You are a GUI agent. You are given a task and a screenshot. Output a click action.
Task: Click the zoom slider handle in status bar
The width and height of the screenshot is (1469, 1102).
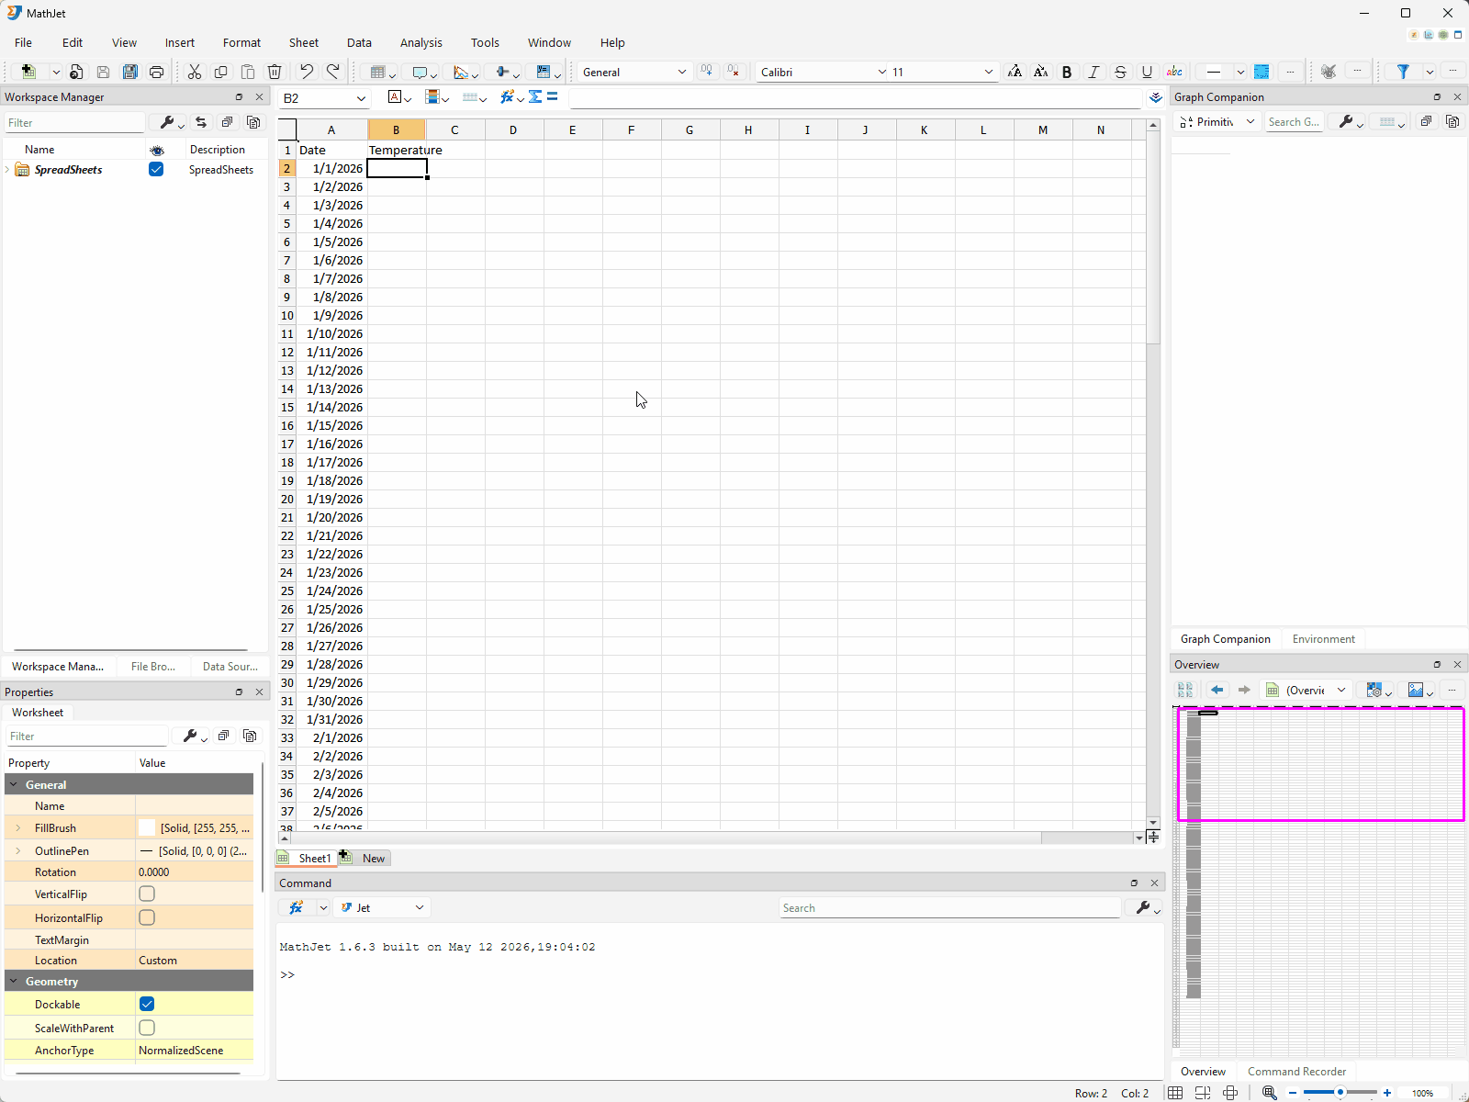1340,1093
